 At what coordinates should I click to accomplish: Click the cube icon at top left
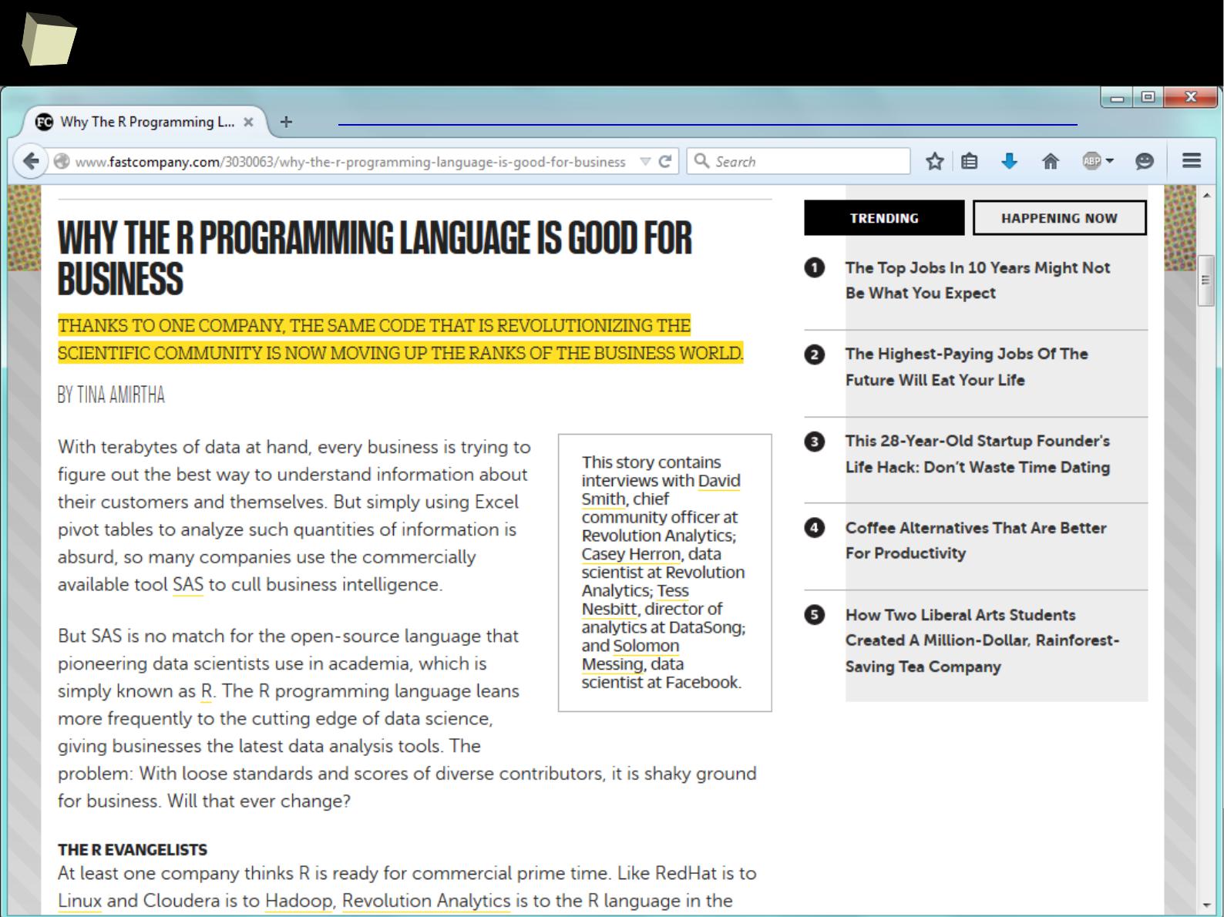49,40
